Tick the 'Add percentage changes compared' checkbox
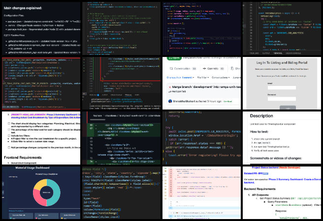 tap(9, 147)
